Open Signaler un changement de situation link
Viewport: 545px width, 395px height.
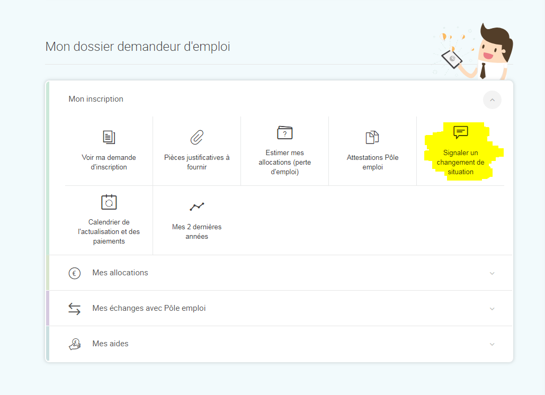pos(461,162)
